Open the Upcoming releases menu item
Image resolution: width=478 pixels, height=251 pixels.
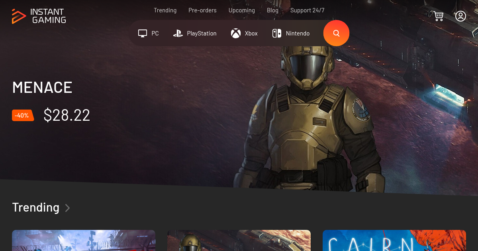click(x=241, y=10)
